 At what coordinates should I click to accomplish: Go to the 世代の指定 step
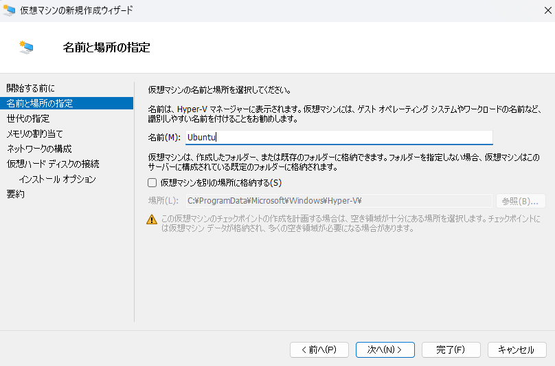(x=27, y=118)
